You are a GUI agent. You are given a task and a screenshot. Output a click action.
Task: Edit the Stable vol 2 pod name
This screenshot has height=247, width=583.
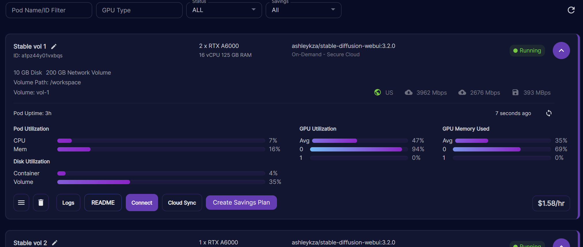[55, 243]
